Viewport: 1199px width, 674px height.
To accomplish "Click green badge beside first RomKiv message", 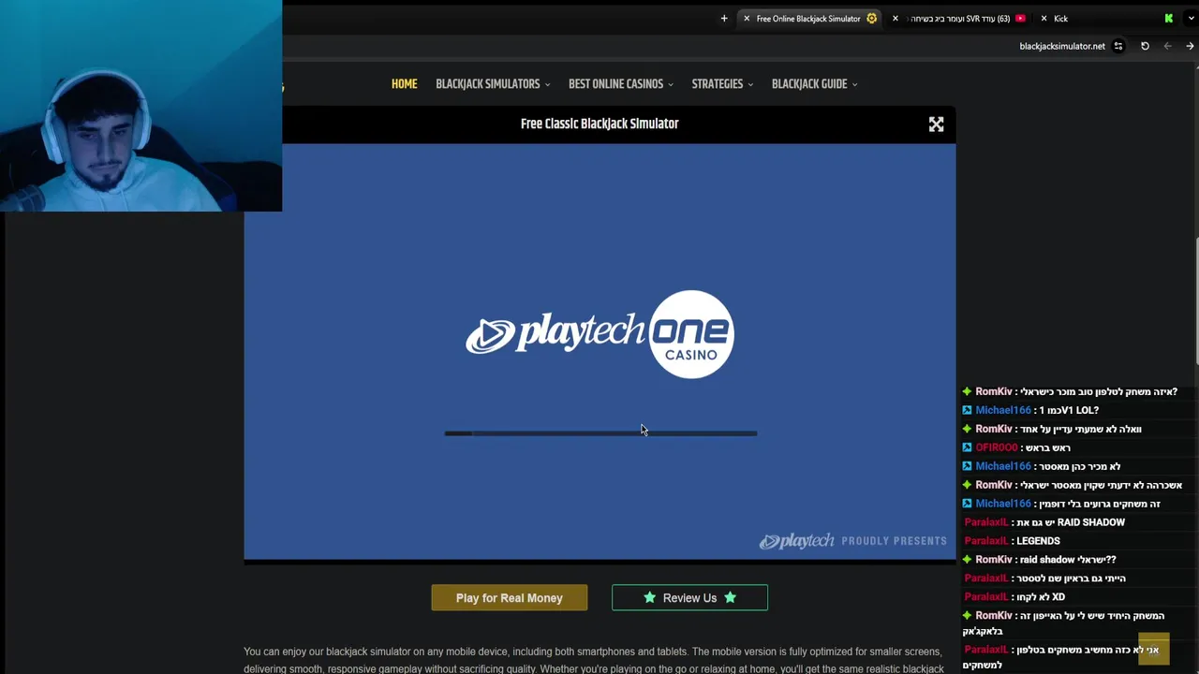I will click(x=967, y=391).
